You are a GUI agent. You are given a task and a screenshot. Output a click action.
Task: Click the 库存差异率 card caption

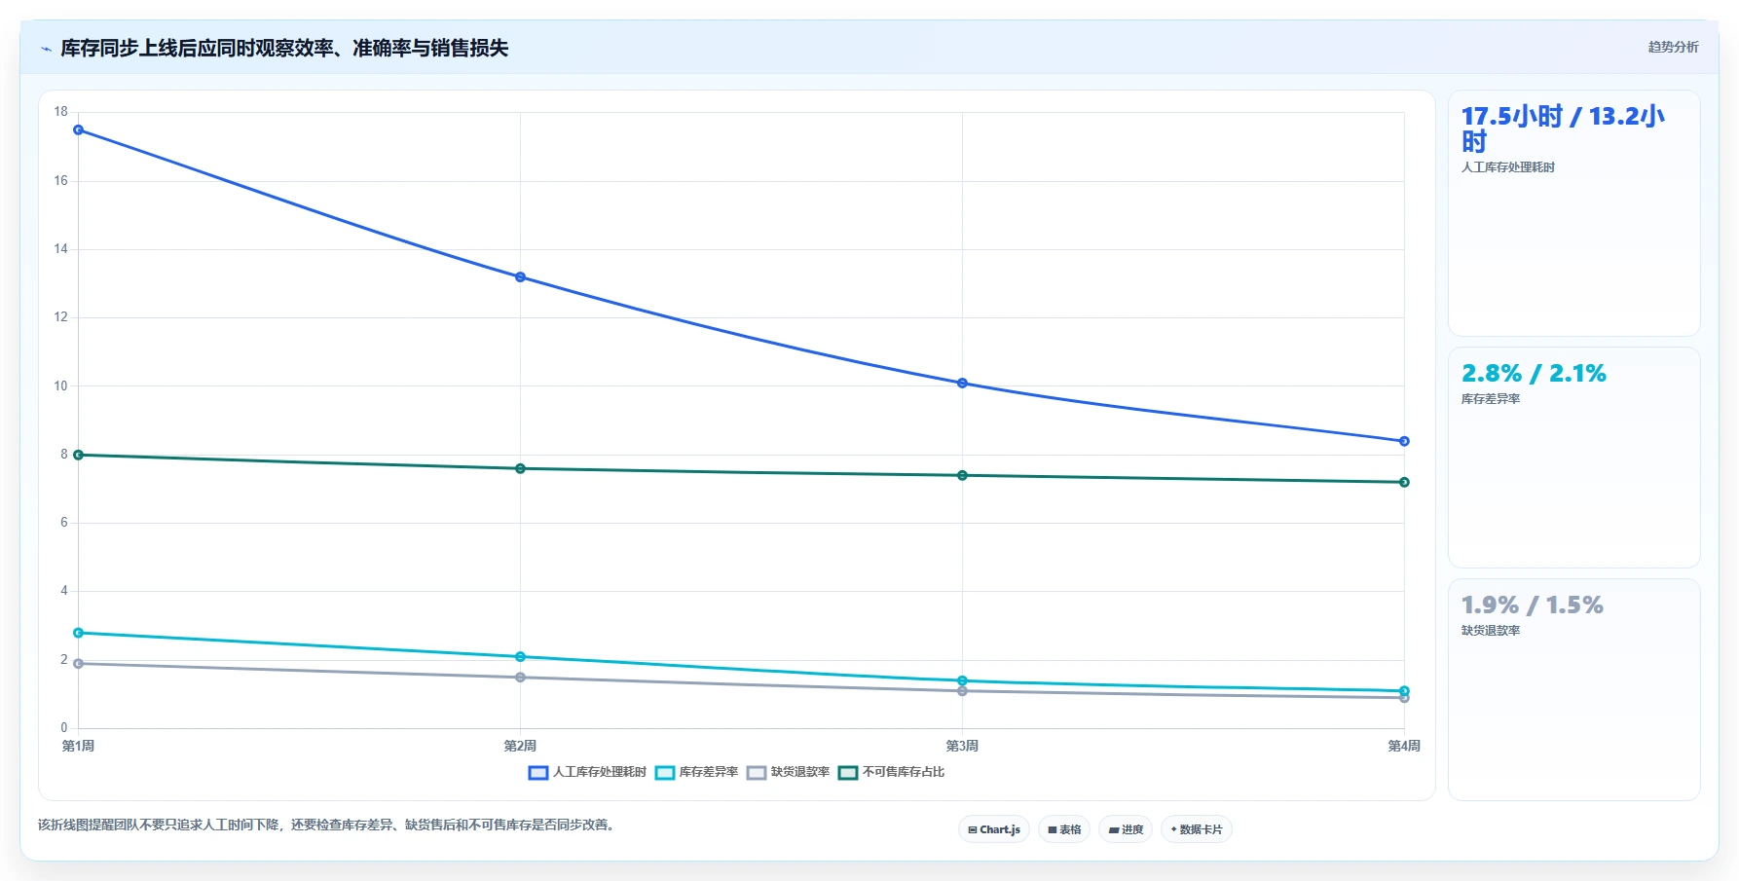1491,399
